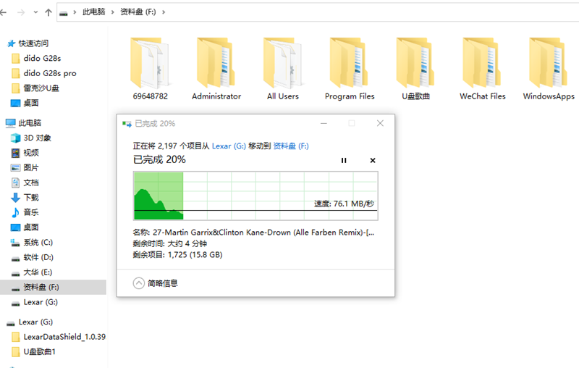Image resolution: width=579 pixels, height=368 pixels.
Task: Open recent locations dropdown arrow
Action: click(x=35, y=12)
